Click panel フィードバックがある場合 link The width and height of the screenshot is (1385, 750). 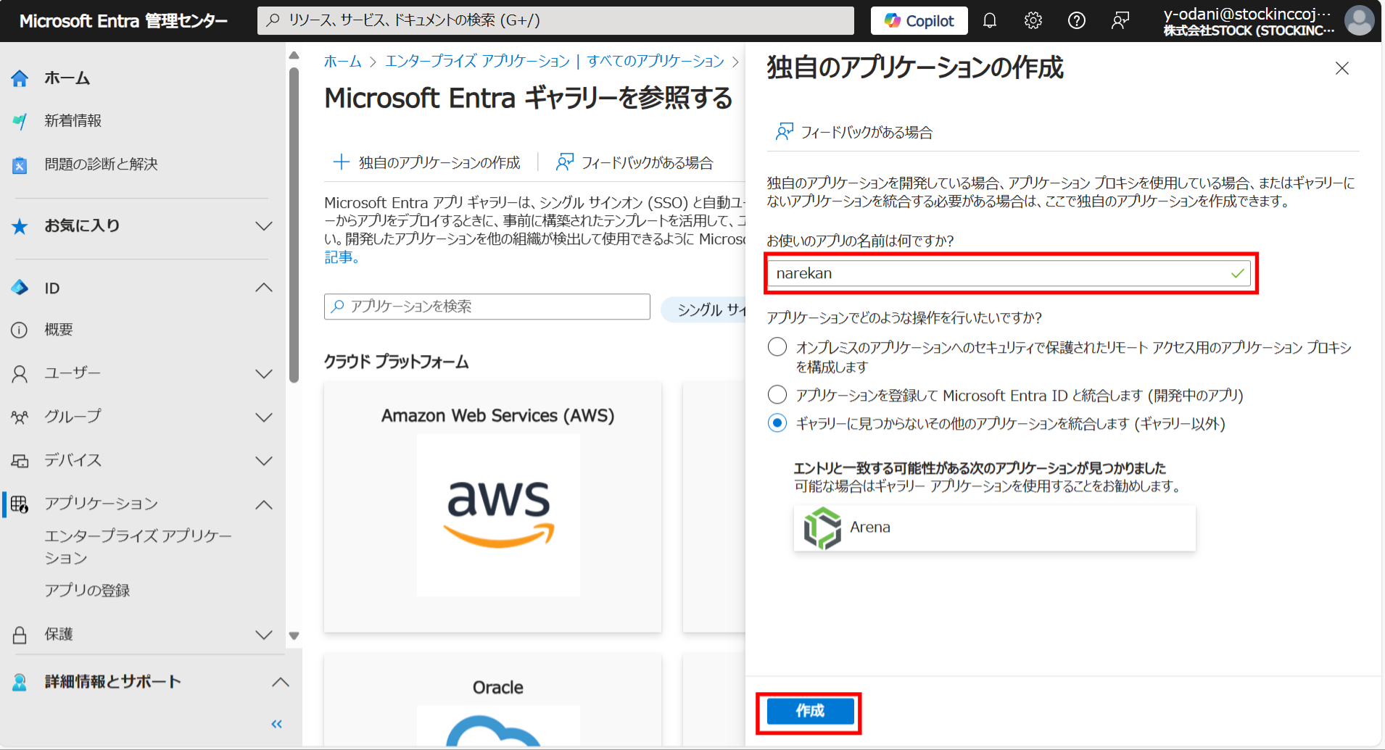(854, 133)
